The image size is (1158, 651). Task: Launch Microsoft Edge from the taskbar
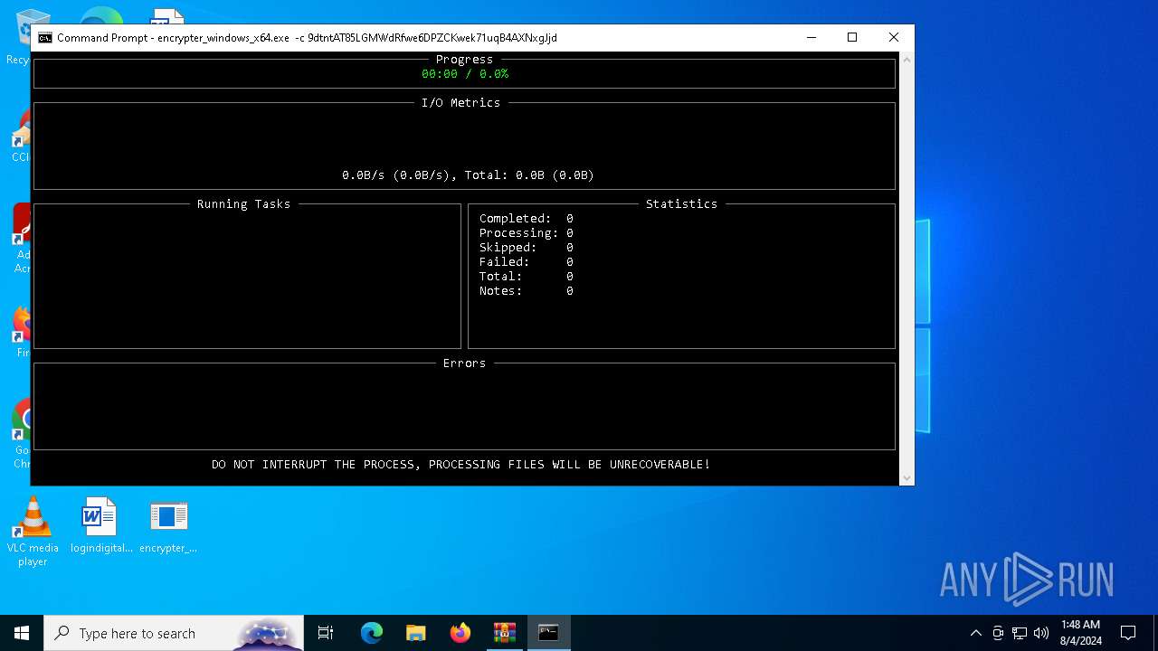(372, 633)
